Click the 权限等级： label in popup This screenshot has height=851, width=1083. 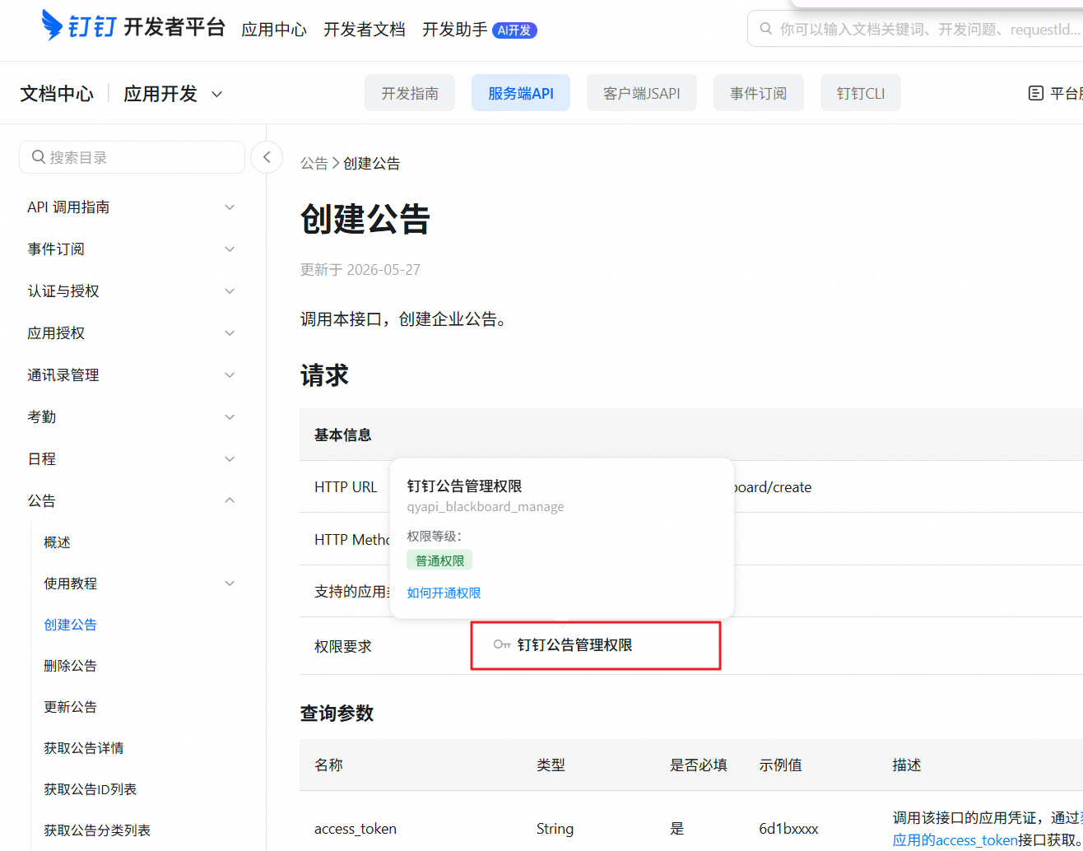(435, 536)
